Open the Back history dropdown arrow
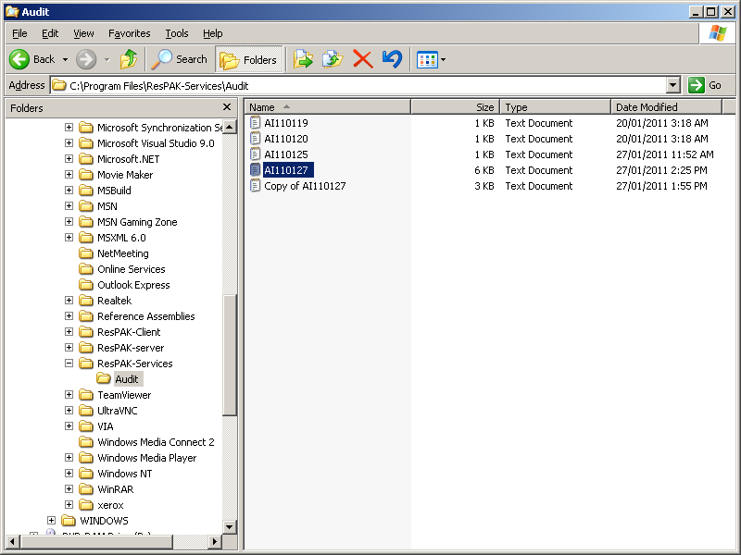 tap(65, 59)
